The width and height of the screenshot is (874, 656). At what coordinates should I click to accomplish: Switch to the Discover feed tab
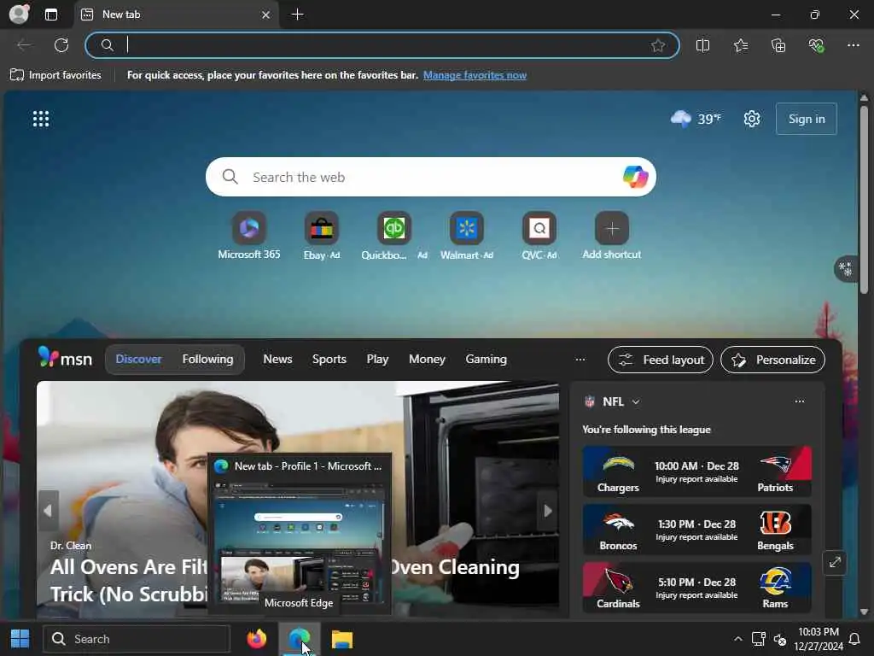pyautogui.click(x=138, y=360)
